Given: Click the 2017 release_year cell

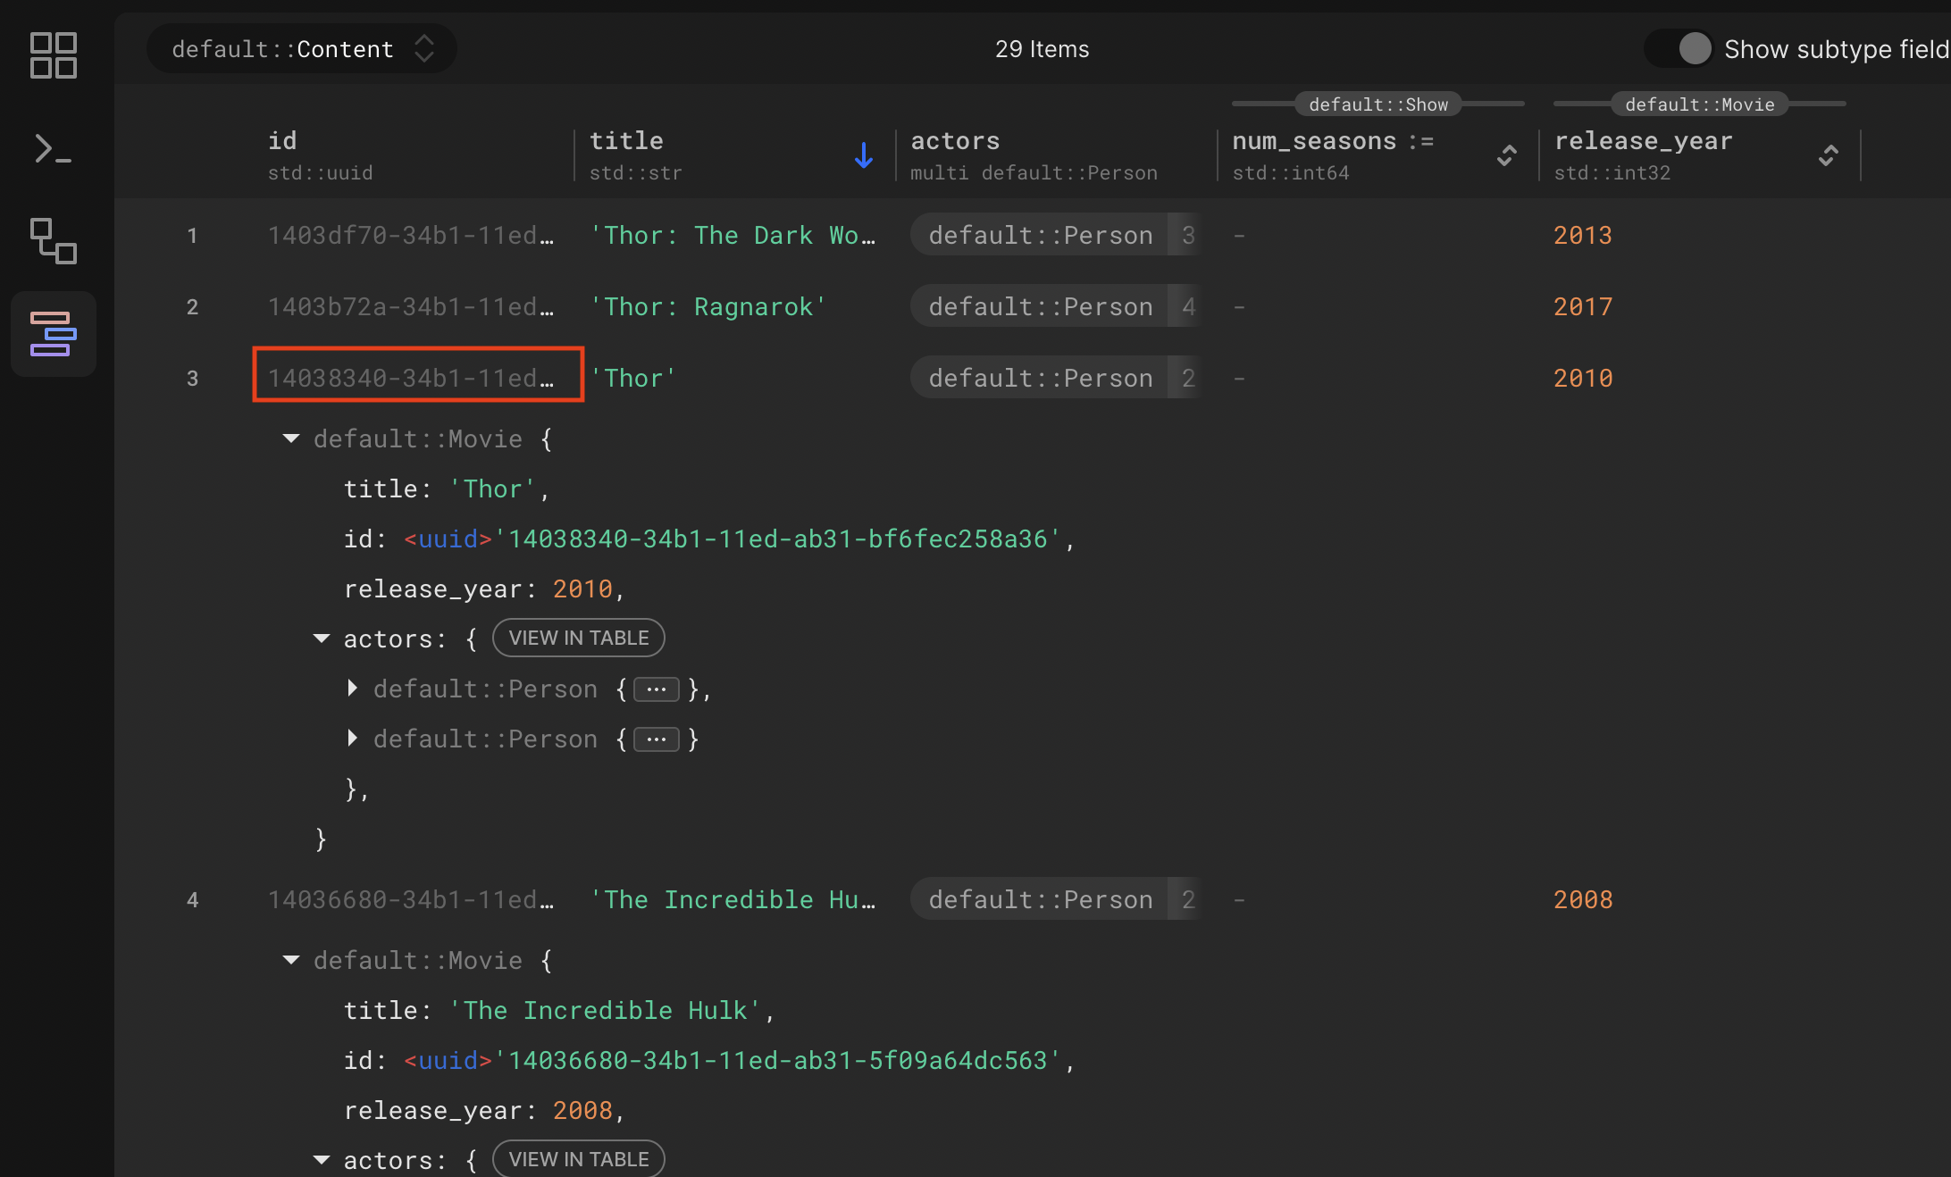Looking at the screenshot, I should click(x=1582, y=306).
